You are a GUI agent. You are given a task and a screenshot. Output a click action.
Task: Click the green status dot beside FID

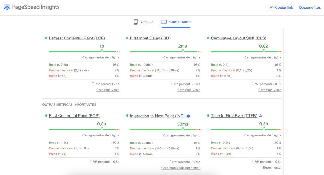[x=127, y=38]
